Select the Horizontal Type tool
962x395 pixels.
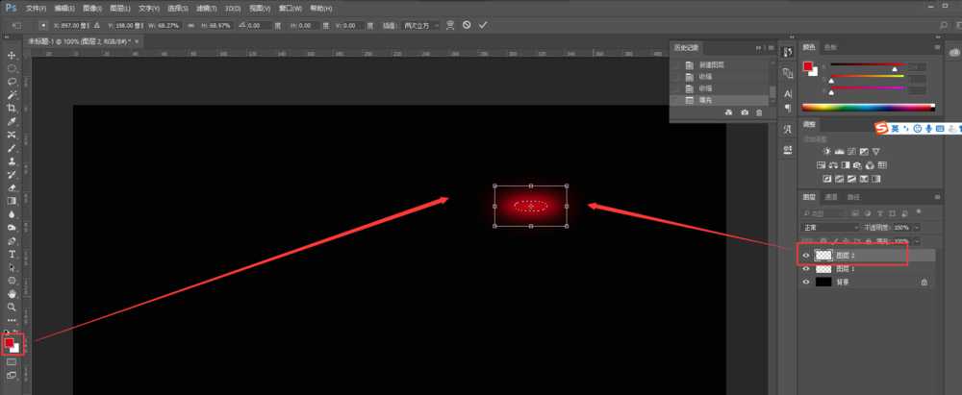pos(13,254)
